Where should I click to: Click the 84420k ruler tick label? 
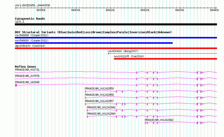(x=145, y=10)
